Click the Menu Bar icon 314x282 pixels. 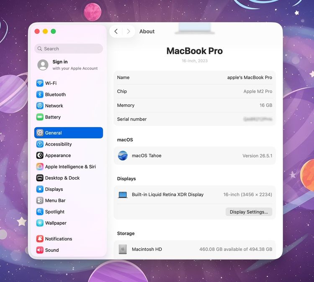pyautogui.click(x=40, y=200)
